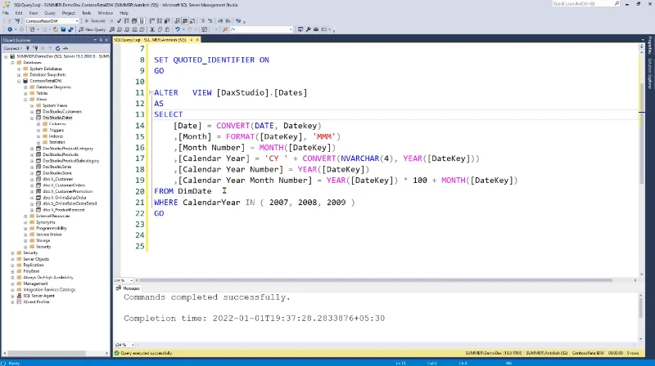Click the Open File folder icon
Image resolution: width=655 pixels, height=366 pixels.
coord(55,29)
